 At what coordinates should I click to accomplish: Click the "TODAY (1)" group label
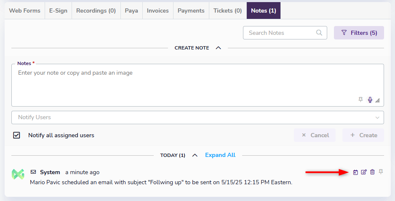coord(173,155)
